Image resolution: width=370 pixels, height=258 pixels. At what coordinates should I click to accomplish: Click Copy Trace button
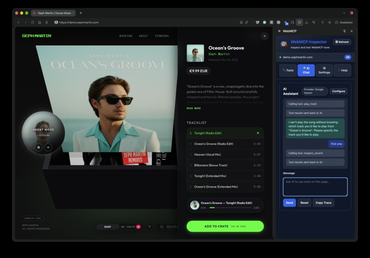(323, 203)
